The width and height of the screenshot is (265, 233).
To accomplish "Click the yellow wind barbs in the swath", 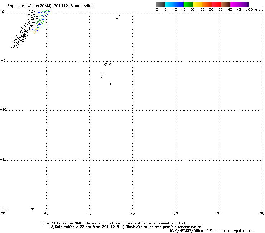I will click(35, 31).
